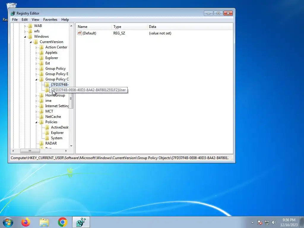Viewport: 304px width, 228px height.
Task: Select the wfs folder icon
Action: [x=30, y=31]
